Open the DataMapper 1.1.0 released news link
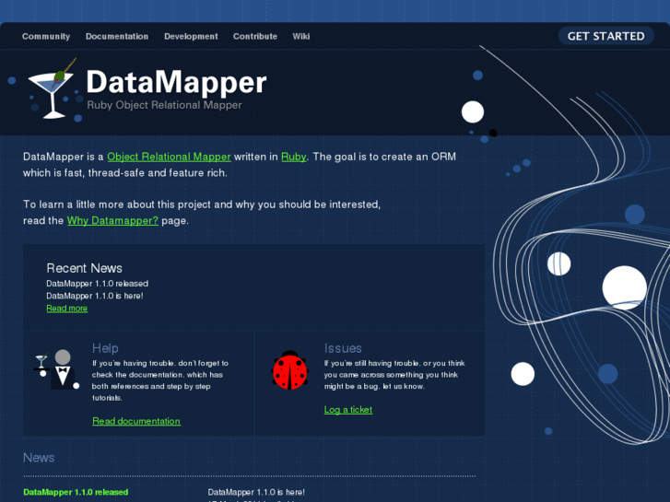Screen dimensions: 670x502 click(x=76, y=492)
